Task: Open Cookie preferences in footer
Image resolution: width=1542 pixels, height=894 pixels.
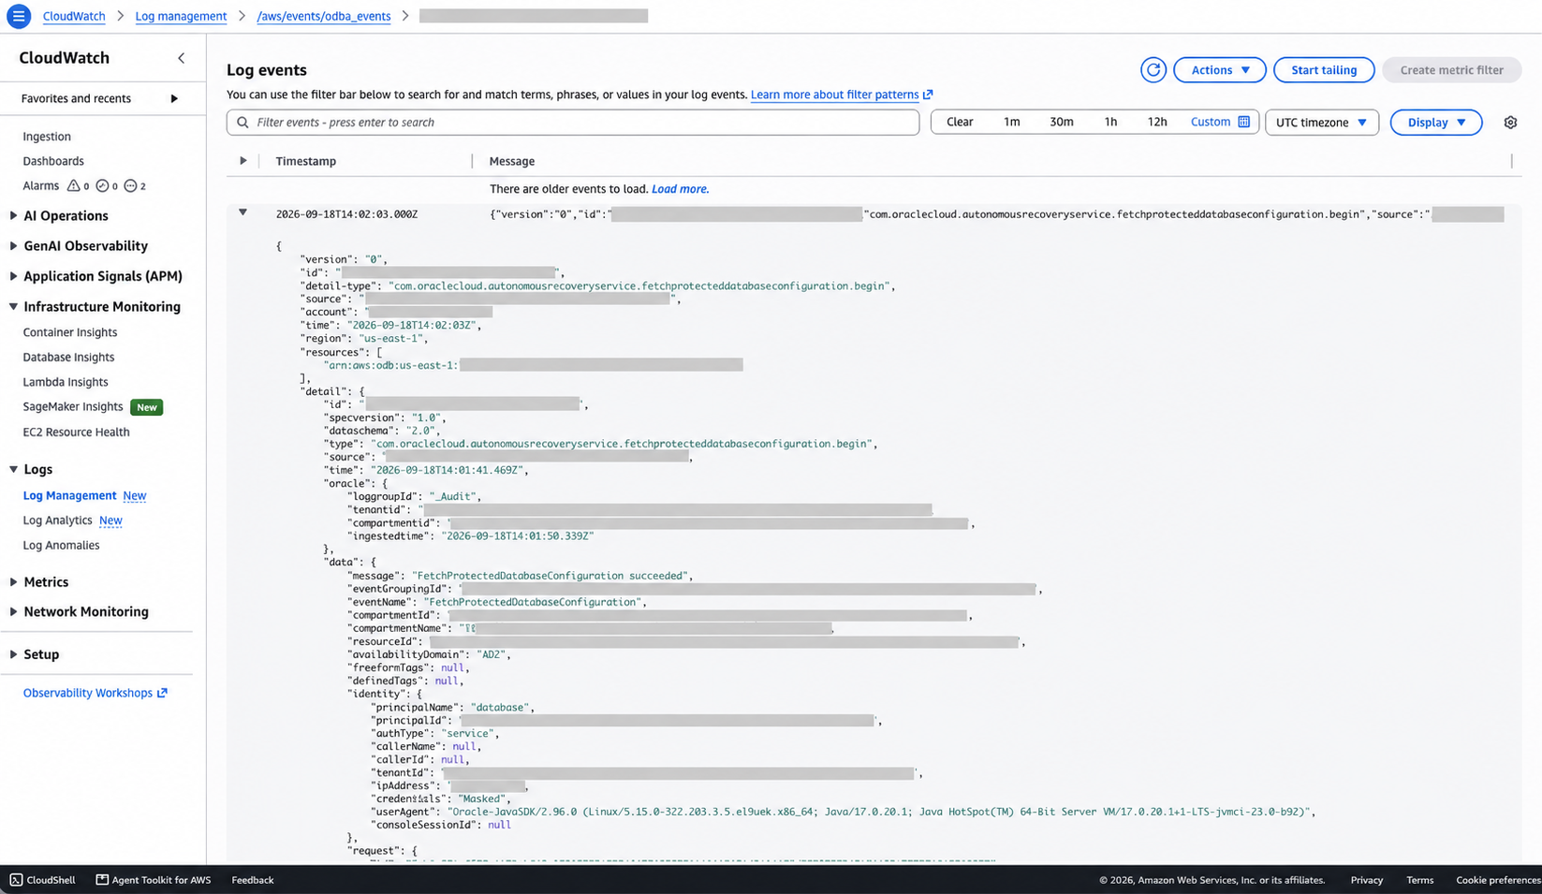Action: point(1498,880)
